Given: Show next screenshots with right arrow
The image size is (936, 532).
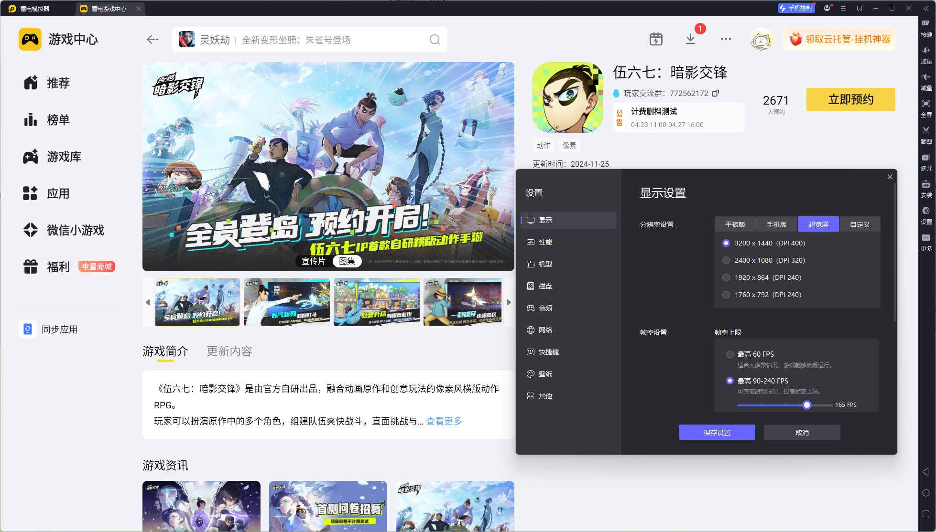Looking at the screenshot, I should tap(509, 302).
